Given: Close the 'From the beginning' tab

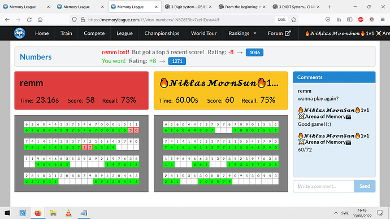Looking at the screenshot, I should point(264,7).
